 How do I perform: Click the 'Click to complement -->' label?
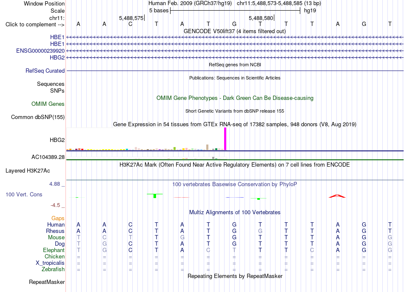35,25
